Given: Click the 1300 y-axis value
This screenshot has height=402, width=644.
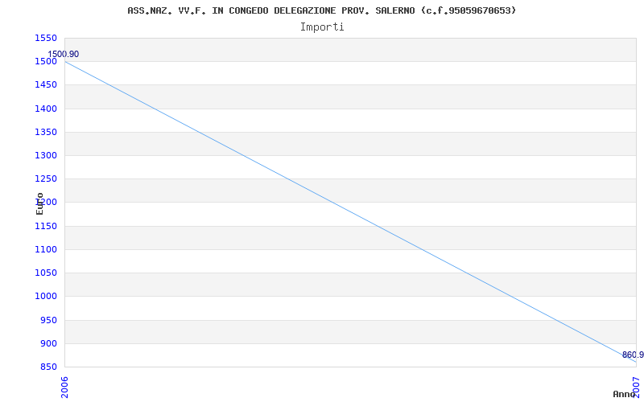Looking at the screenshot, I should (46, 155).
